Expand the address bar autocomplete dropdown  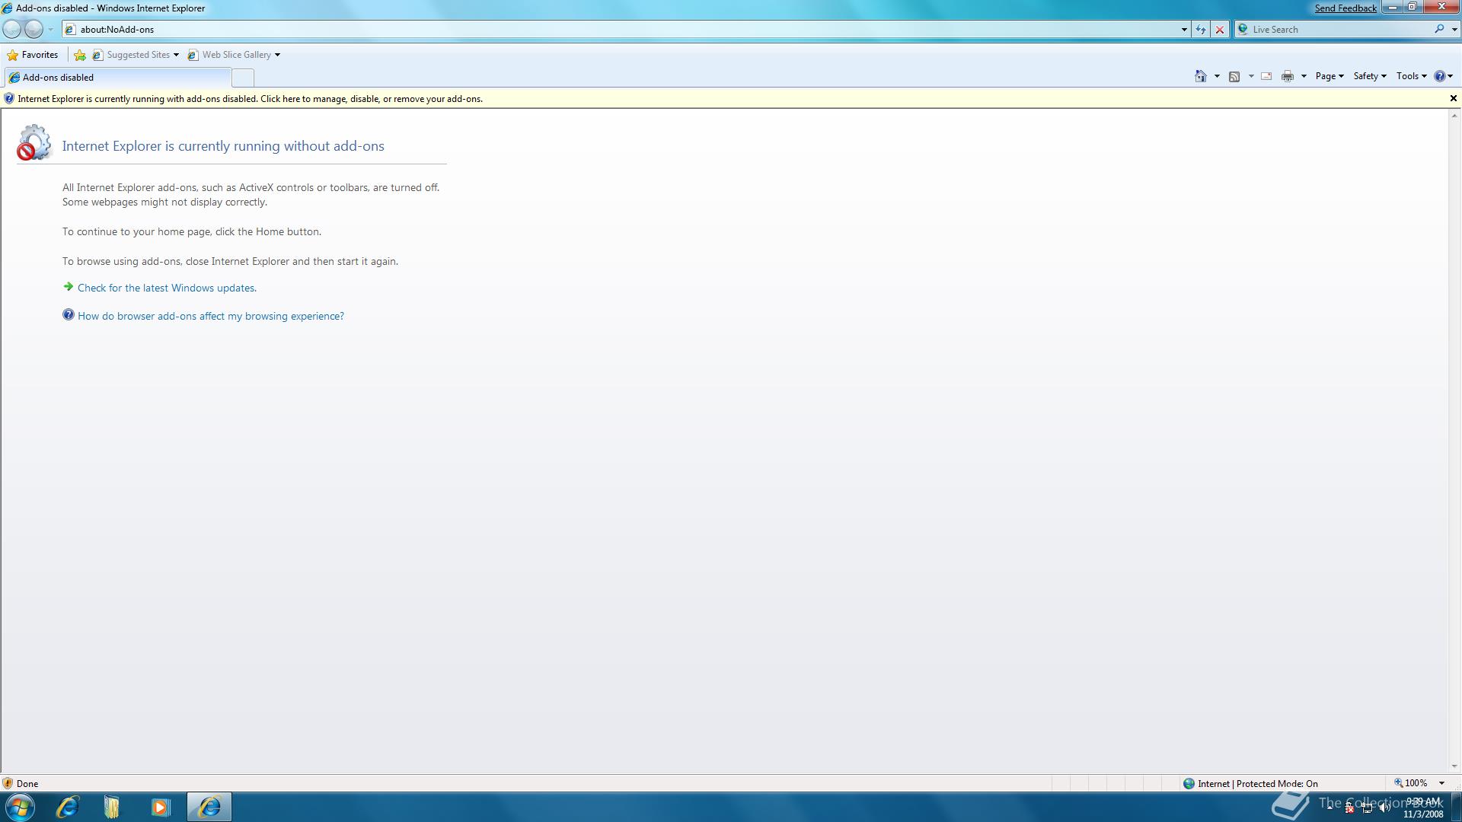point(1184,30)
